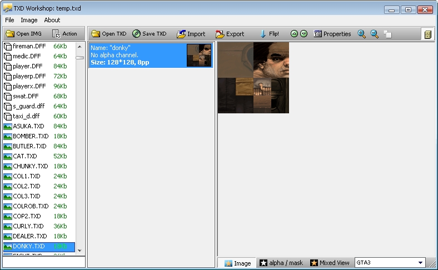438x270 pixels.
Task: Open the Action menu button
Action: (64, 34)
